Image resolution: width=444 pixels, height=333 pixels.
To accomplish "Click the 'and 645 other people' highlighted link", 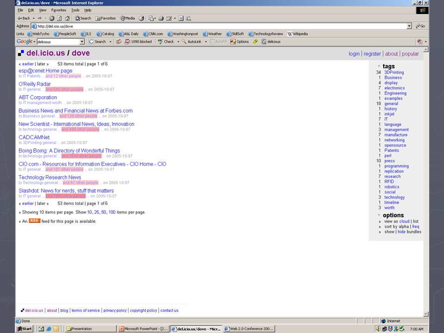I will tap(65, 89).
